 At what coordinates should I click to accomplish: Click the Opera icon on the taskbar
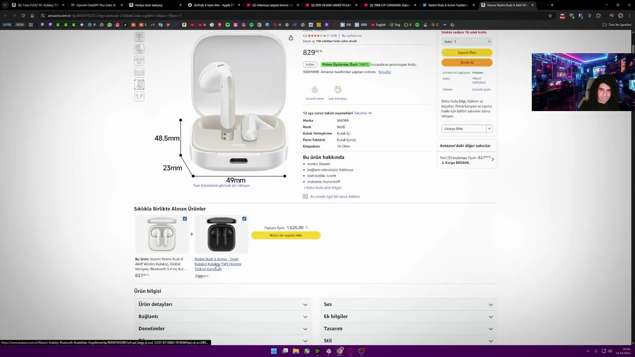click(x=351, y=351)
